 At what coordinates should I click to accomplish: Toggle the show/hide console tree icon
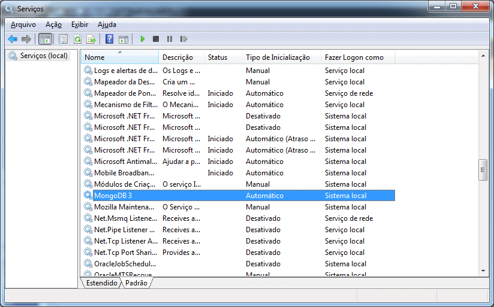click(45, 39)
